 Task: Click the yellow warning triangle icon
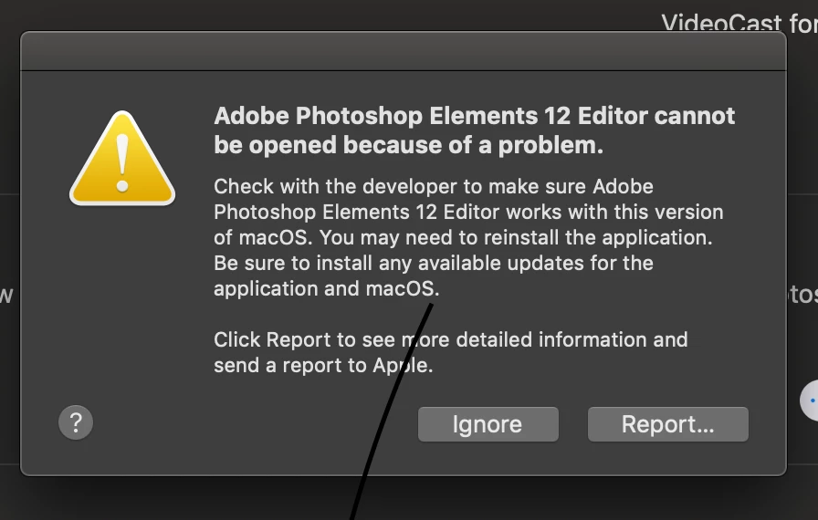pos(122,159)
